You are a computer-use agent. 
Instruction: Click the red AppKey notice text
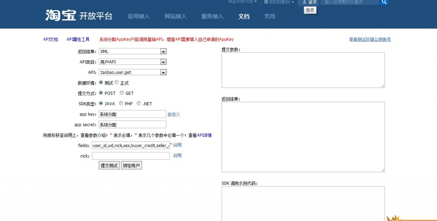167,39
